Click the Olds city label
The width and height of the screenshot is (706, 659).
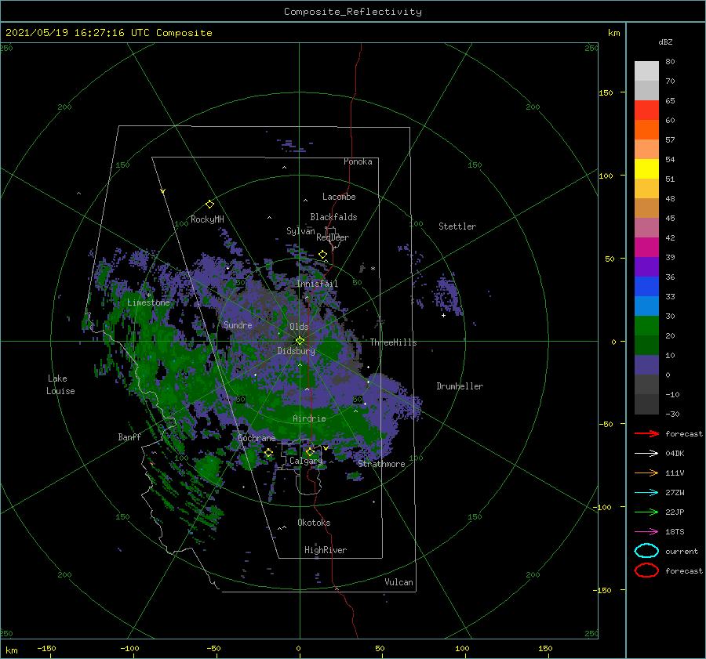point(299,327)
